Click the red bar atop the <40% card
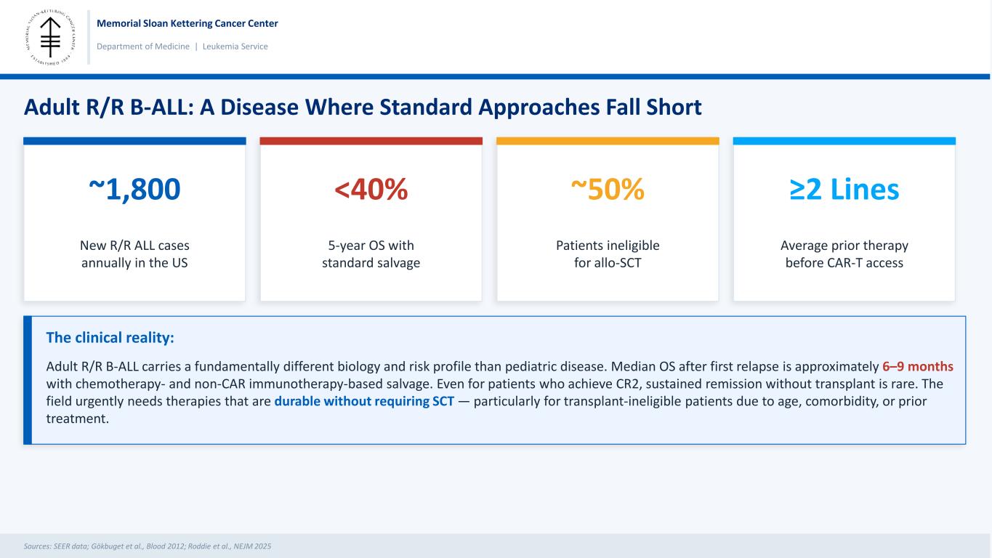This screenshot has width=992, height=558. coord(371,141)
